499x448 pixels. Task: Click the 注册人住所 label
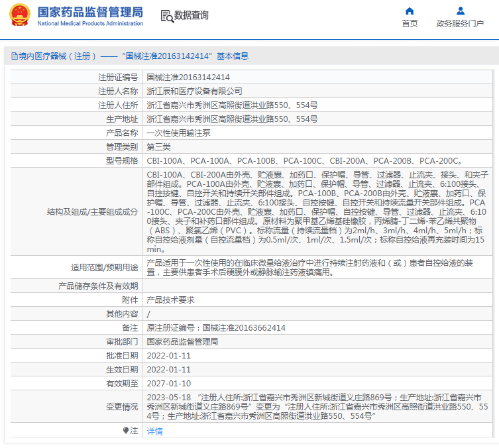[x=118, y=105]
